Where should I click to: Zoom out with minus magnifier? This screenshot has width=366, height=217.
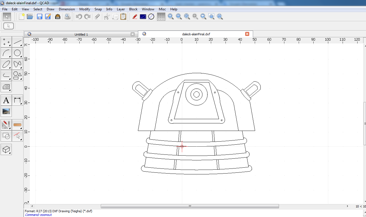(x=179, y=17)
